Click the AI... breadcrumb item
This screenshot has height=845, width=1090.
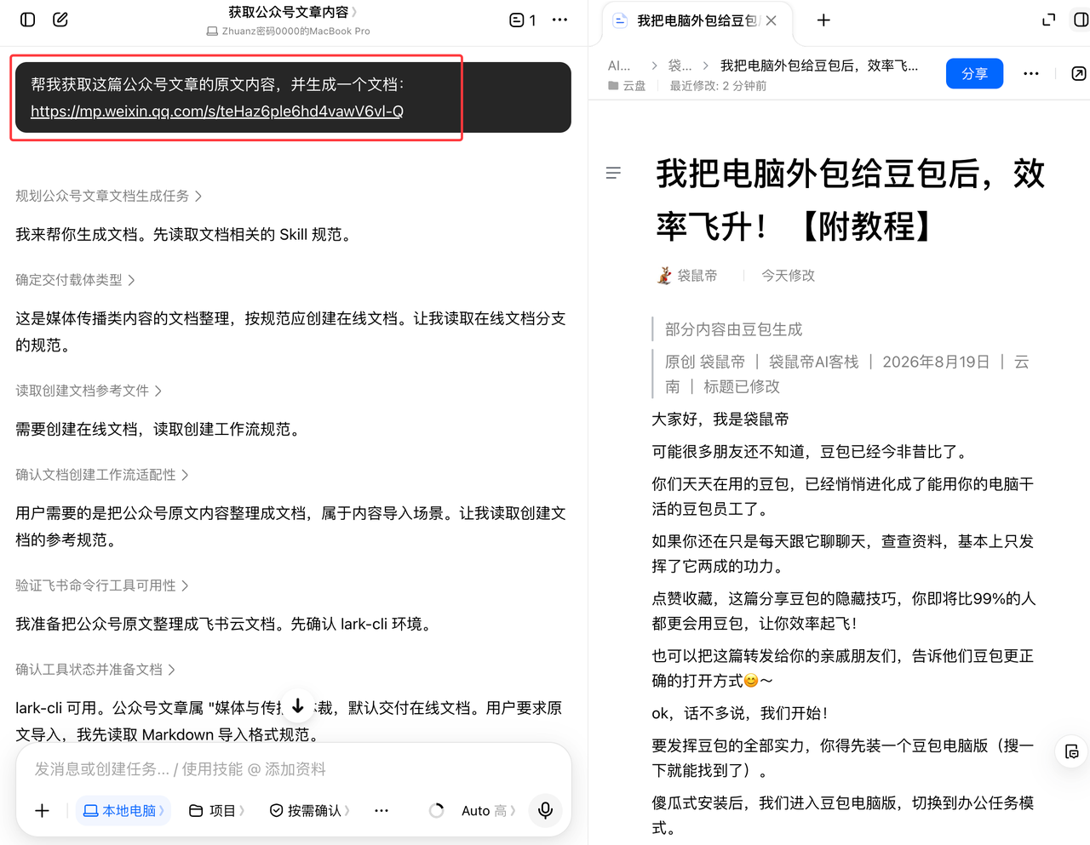pyautogui.click(x=619, y=66)
